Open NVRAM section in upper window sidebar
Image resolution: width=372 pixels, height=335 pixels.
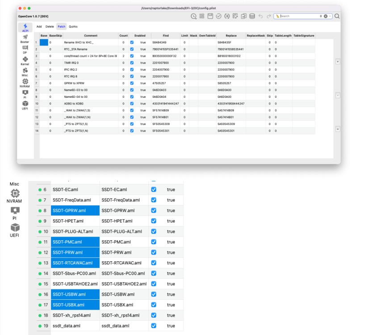pyautogui.click(x=25, y=83)
